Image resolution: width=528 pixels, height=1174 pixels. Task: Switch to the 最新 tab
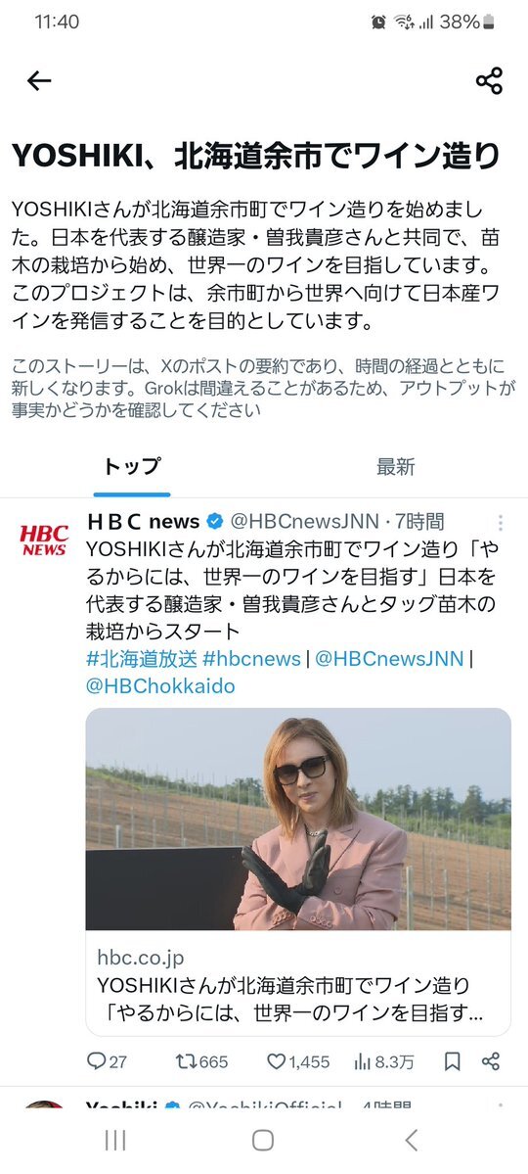396,466
